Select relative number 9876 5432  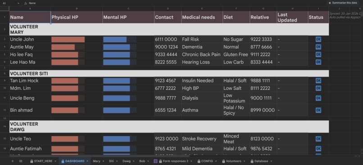(x=263, y=149)
